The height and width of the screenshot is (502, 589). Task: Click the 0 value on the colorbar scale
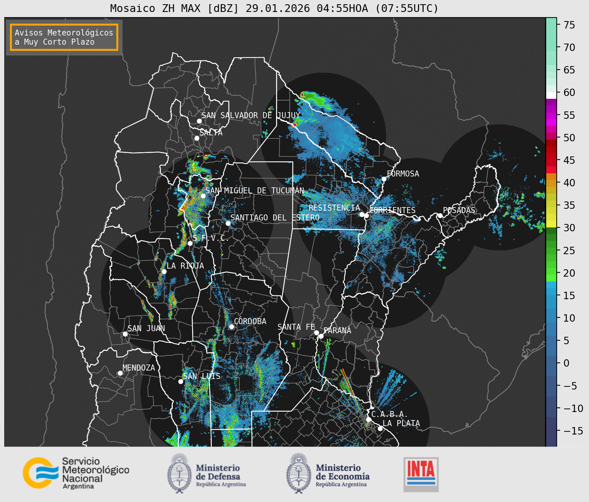(567, 363)
